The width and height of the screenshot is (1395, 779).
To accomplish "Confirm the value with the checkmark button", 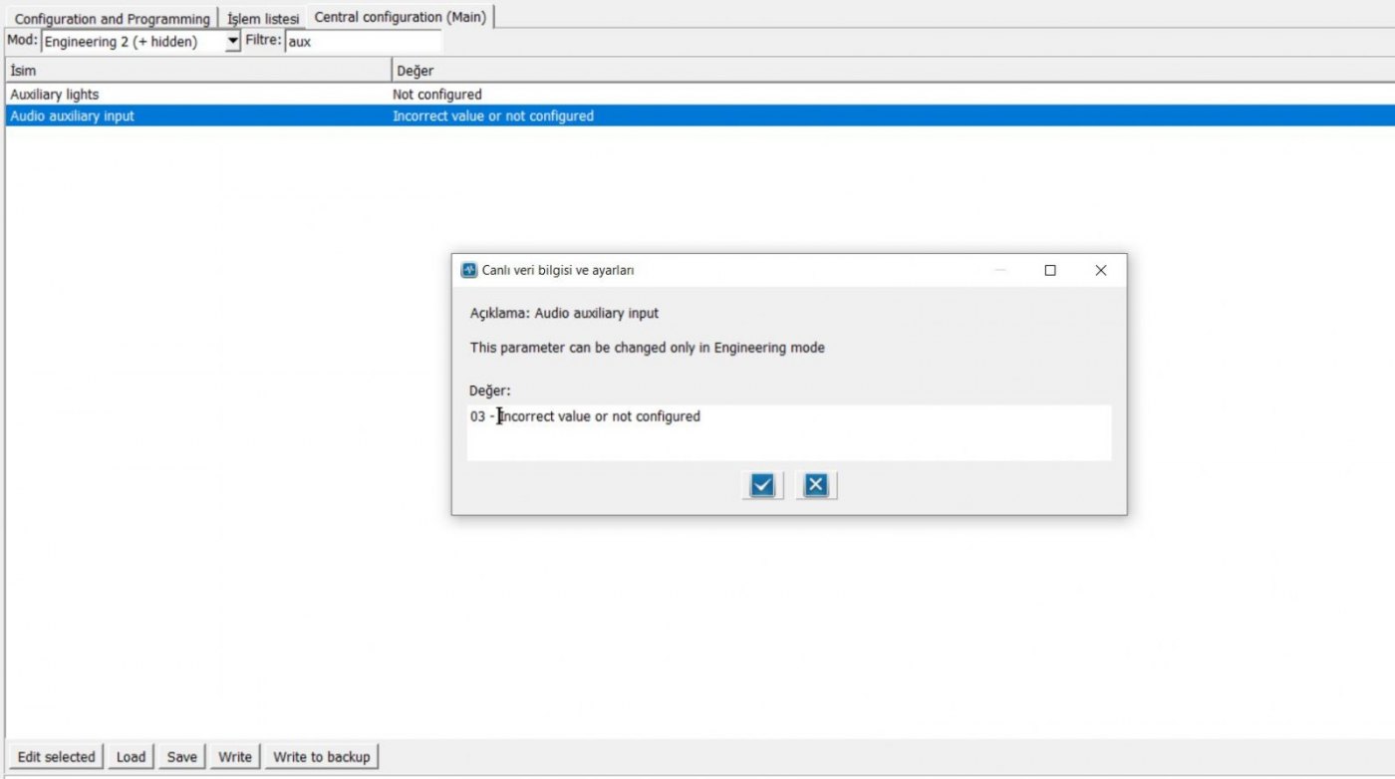I will coord(762,485).
